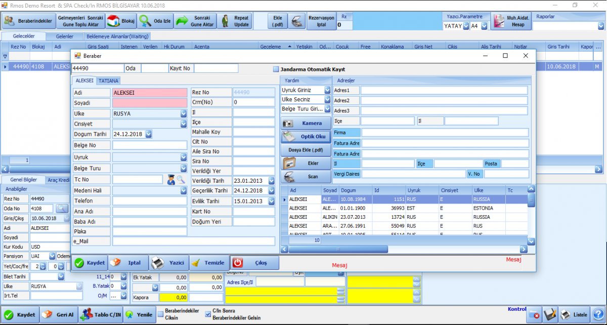Image resolution: width=607 pixels, height=325 pixels.
Task: Open Pansiyon UAI dropdown
Action: (52, 256)
